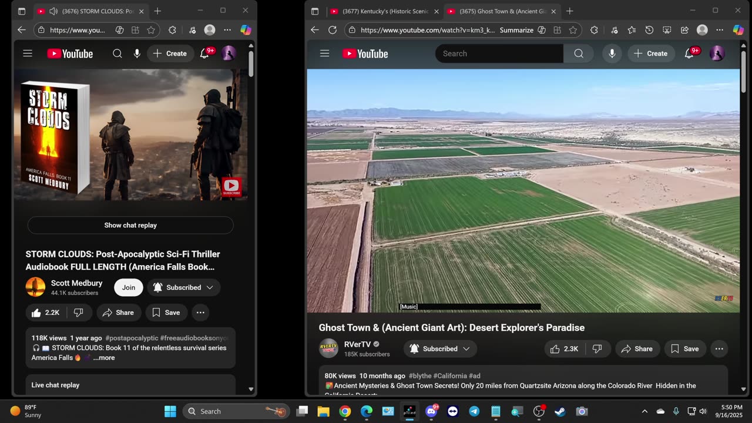Viewport: 752px width, 423px height.
Task: Open the Scott Medbury channel avatar
Action: [x=35, y=287]
